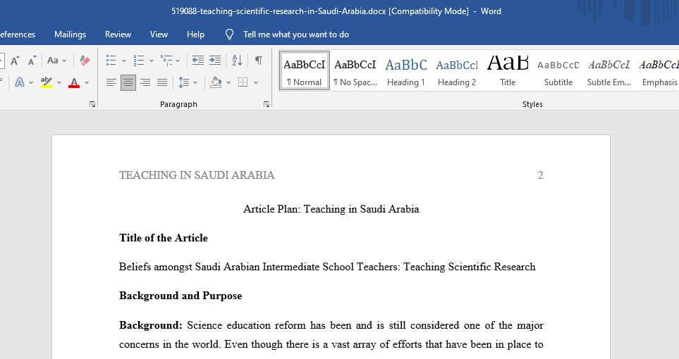
Task: Increase paragraph indent
Action: point(215,61)
